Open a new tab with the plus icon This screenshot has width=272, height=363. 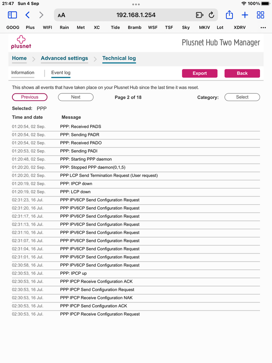click(245, 15)
